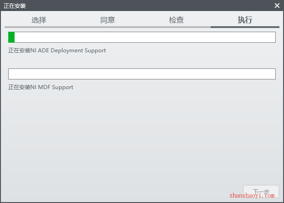Click the unfilled white part of the top progress bar
The width and height of the screenshot is (284, 203).
pyautogui.click(x=145, y=37)
